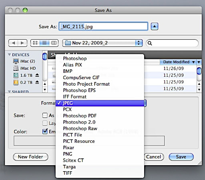Select the checked JPEG format
The width and height of the screenshot is (205, 180).
tap(100, 103)
